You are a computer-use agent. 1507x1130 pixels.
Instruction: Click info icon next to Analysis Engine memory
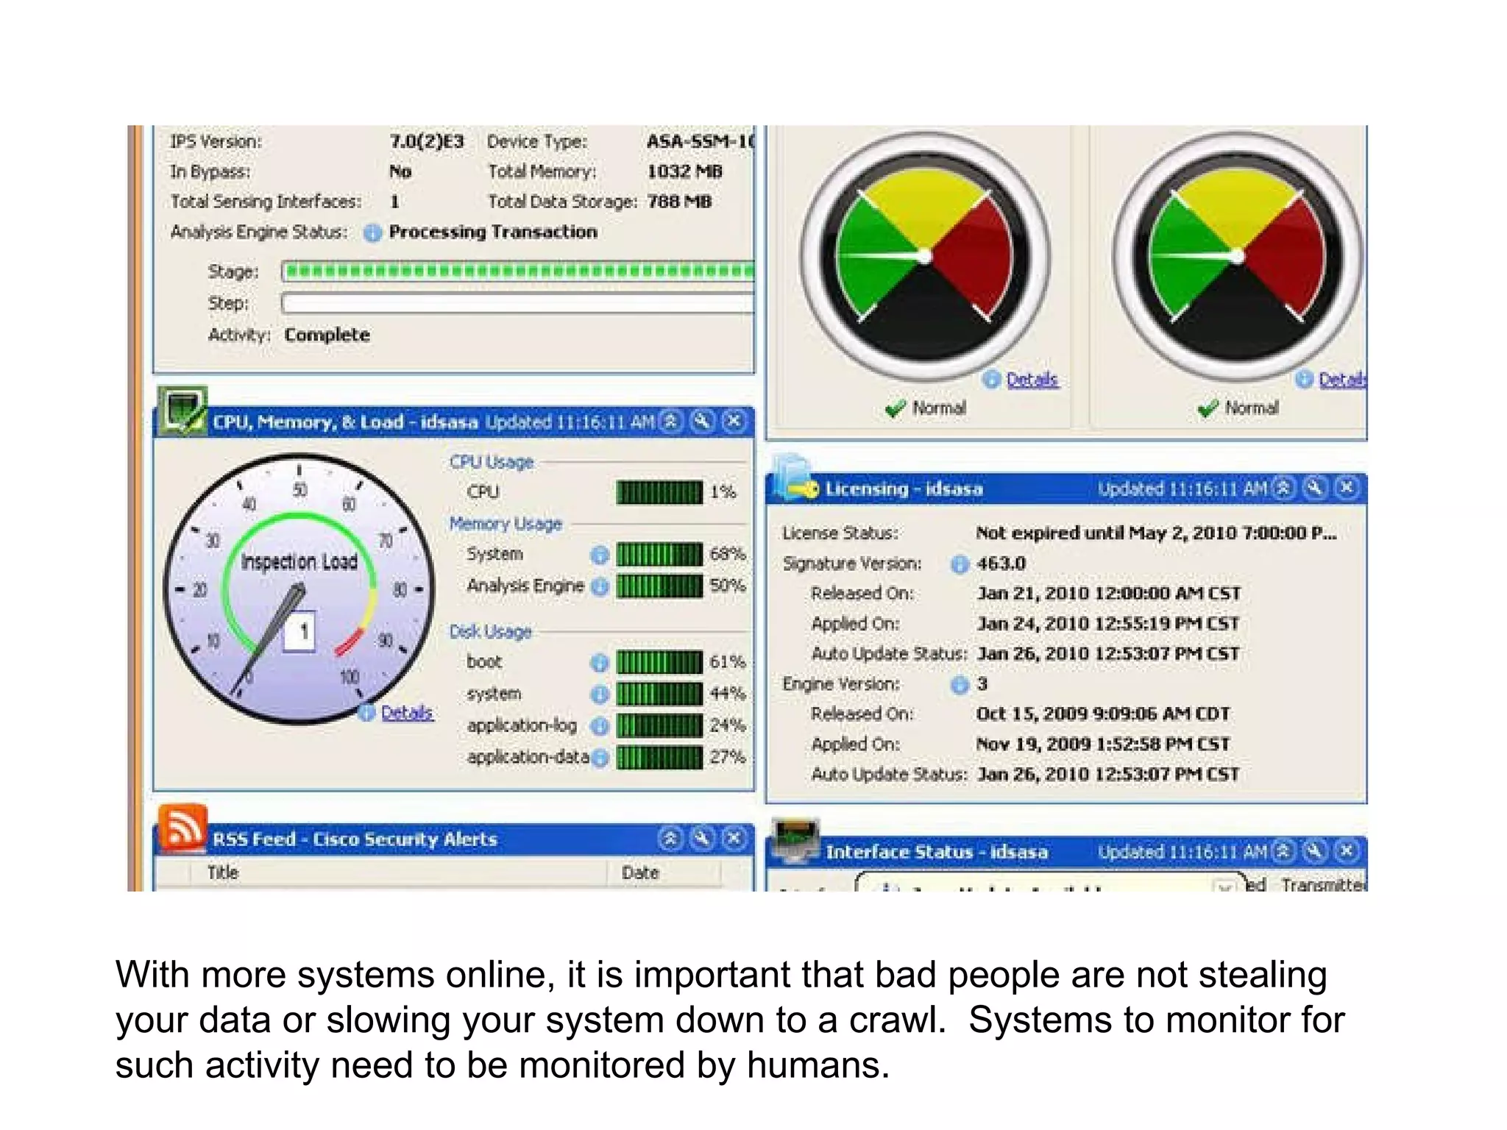pyautogui.click(x=600, y=586)
